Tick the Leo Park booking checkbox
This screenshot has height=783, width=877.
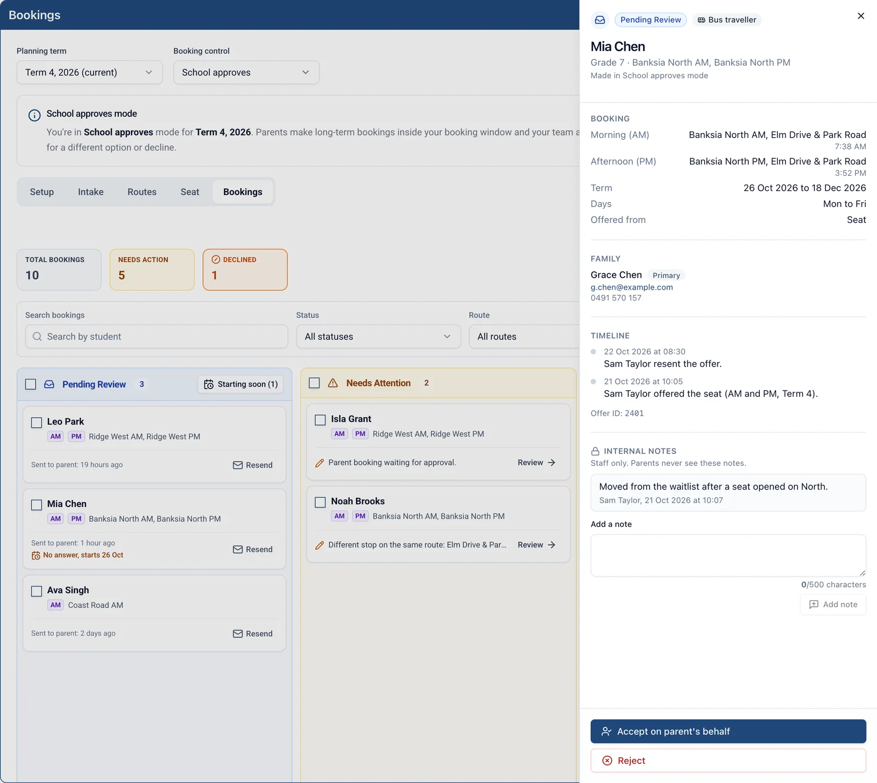(37, 423)
